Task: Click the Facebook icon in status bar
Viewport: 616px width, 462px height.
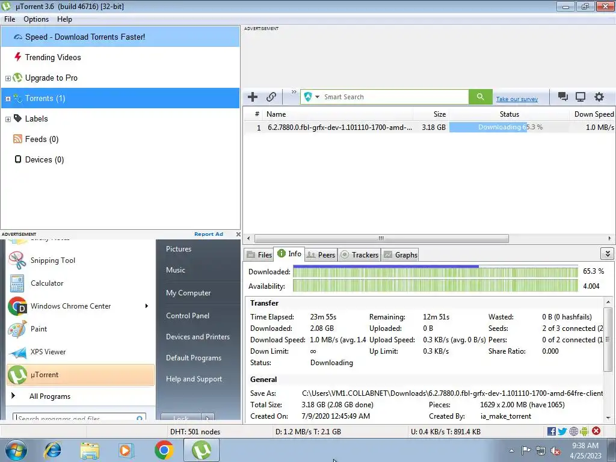Action: point(551,431)
